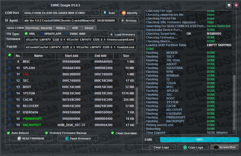Switch to the QUALCOMM tab
This screenshot has height=156, width=241.
15,28
